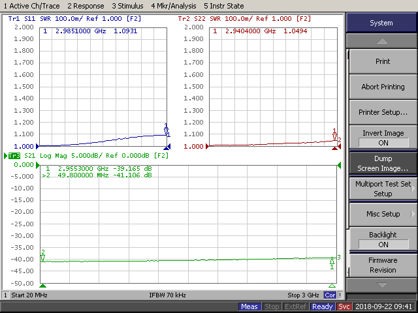Toggle Invert Image ON setting
Screen dimensions: 418x313
pos(383,138)
